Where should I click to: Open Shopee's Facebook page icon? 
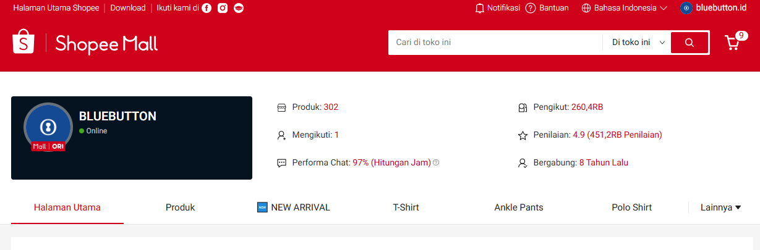pyautogui.click(x=207, y=8)
